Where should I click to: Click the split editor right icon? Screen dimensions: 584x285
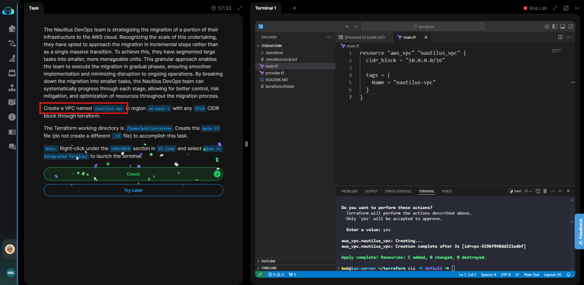560,37
